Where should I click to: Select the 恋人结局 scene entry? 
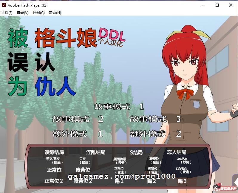click(x=177, y=152)
